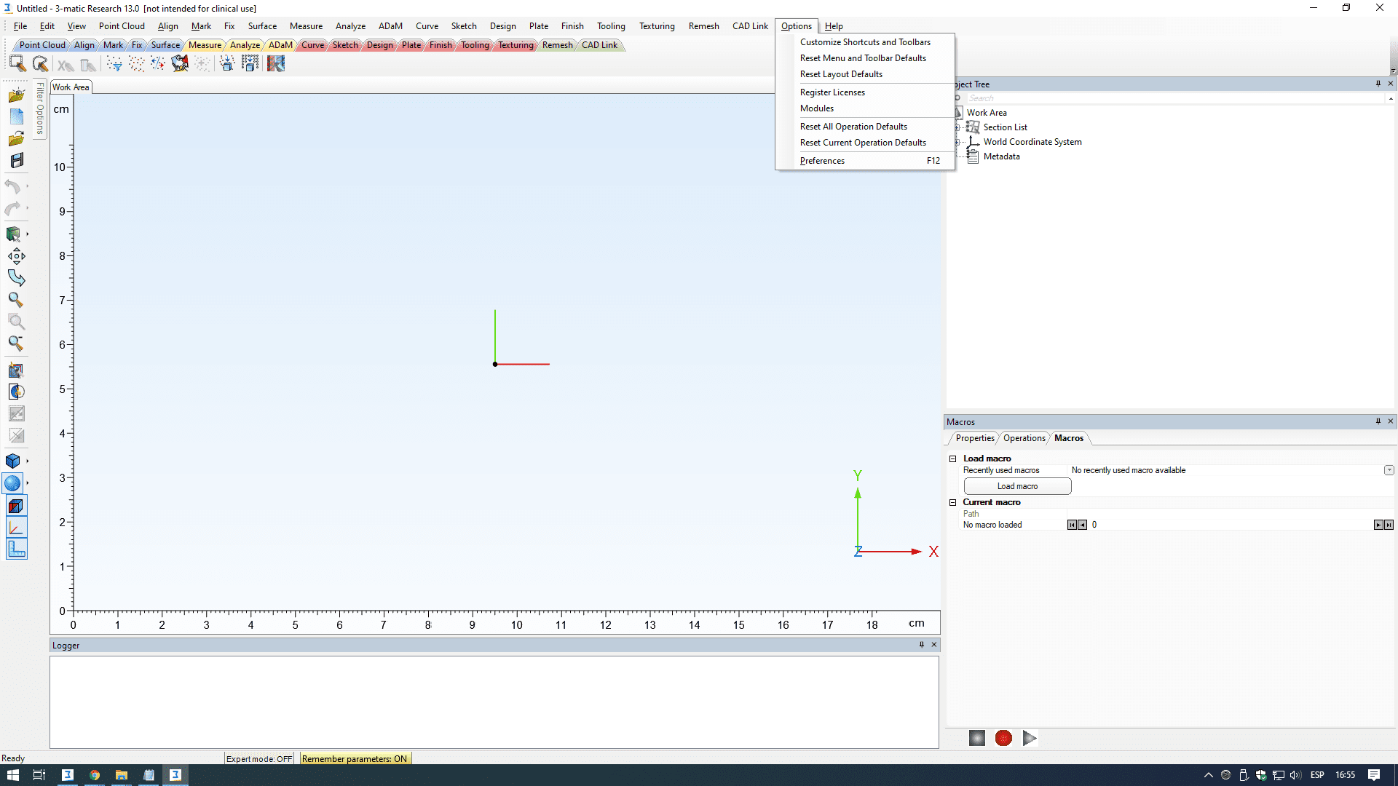Image resolution: width=1398 pixels, height=786 pixels.
Task: Click the filter points funnel icon
Action: 114,64
